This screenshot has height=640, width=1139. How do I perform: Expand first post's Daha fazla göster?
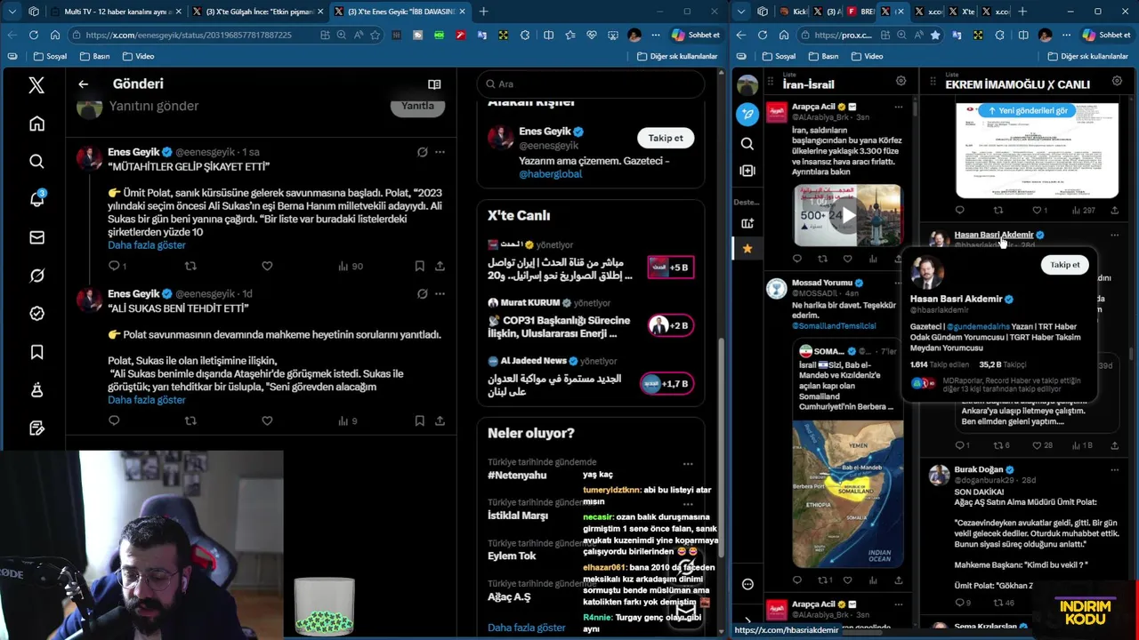click(147, 245)
